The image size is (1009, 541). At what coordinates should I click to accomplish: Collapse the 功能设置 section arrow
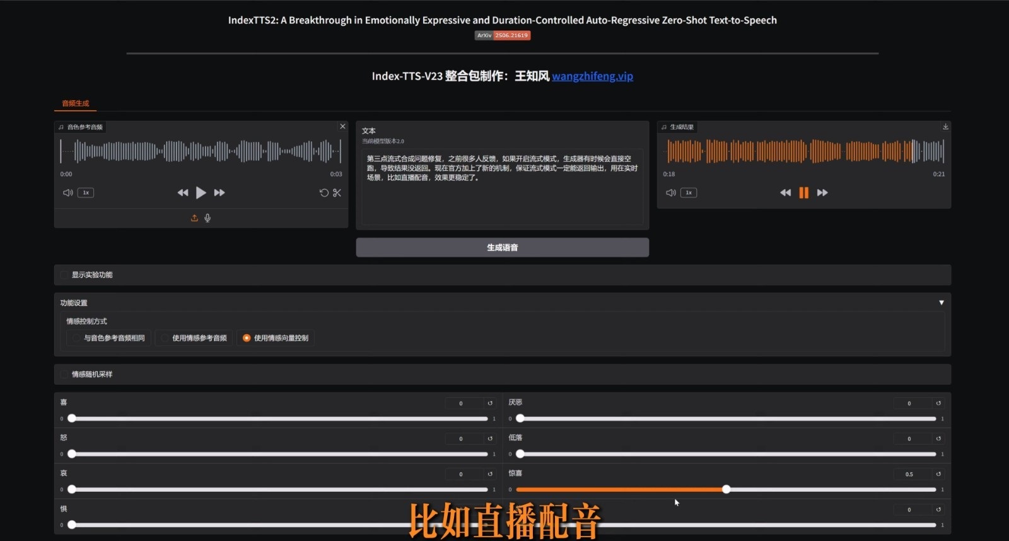941,303
